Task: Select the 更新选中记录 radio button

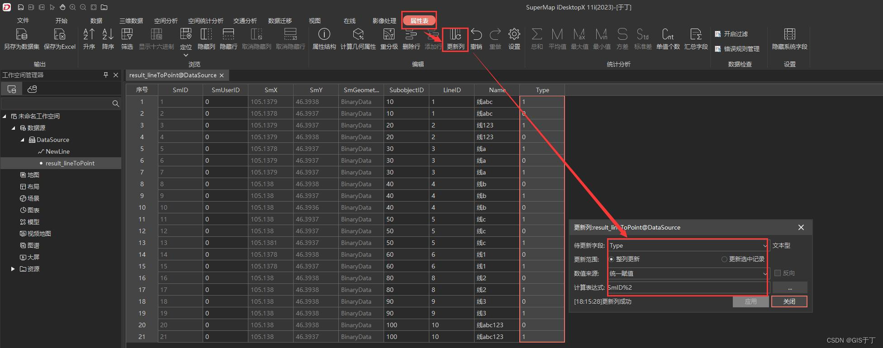Action: [x=724, y=259]
